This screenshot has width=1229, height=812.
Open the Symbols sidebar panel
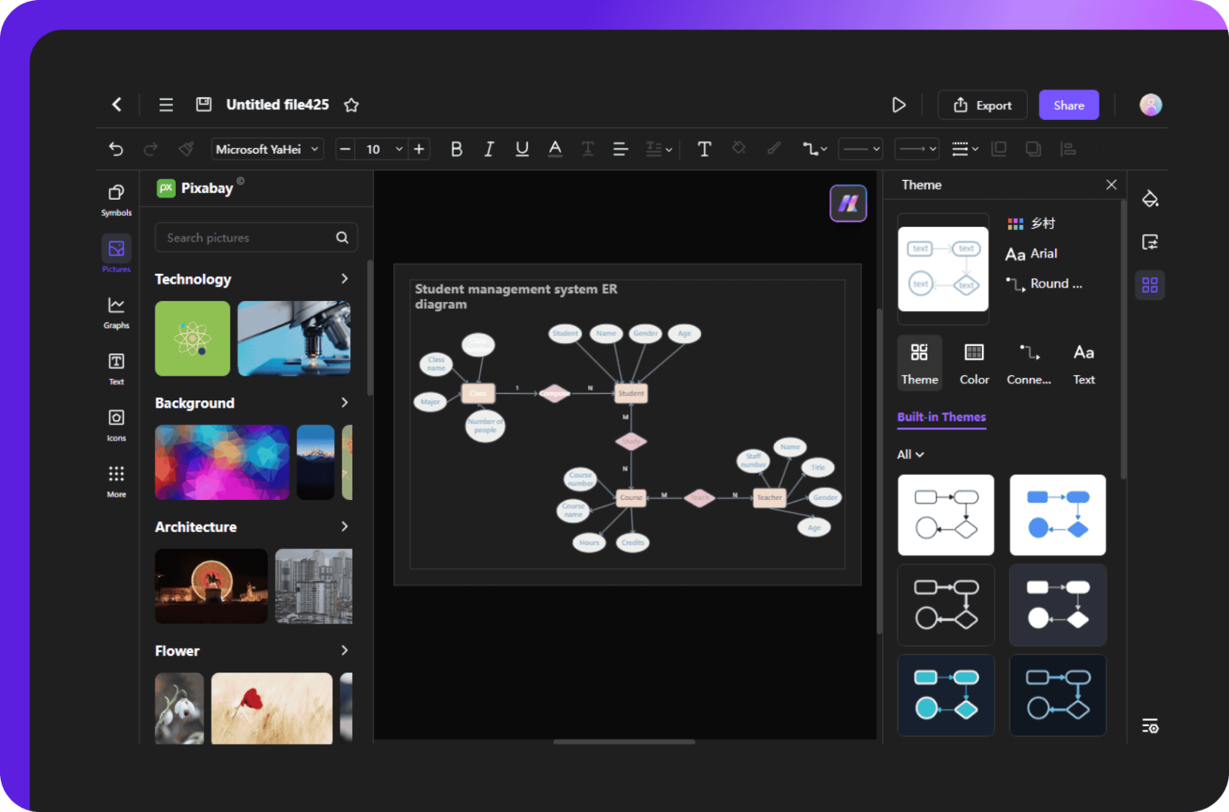point(116,200)
